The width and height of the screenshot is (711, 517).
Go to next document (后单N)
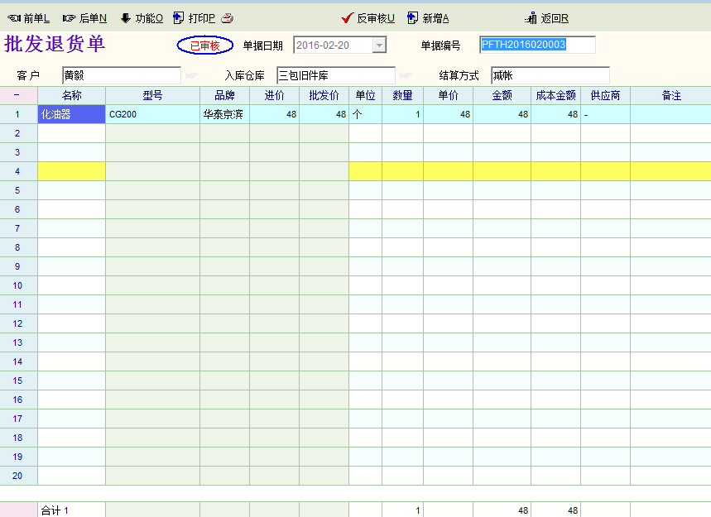tap(84, 18)
